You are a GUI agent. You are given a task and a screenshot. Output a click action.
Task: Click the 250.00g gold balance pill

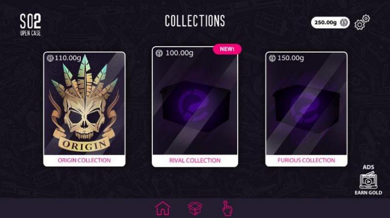[x=330, y=22]
